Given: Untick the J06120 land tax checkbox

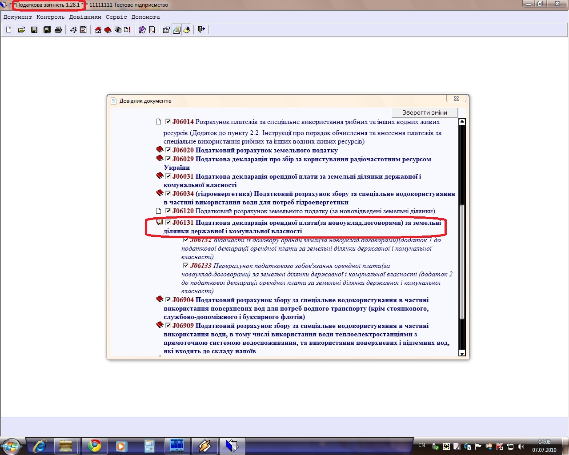Looking at the screenshot, I should pos(168,211).
